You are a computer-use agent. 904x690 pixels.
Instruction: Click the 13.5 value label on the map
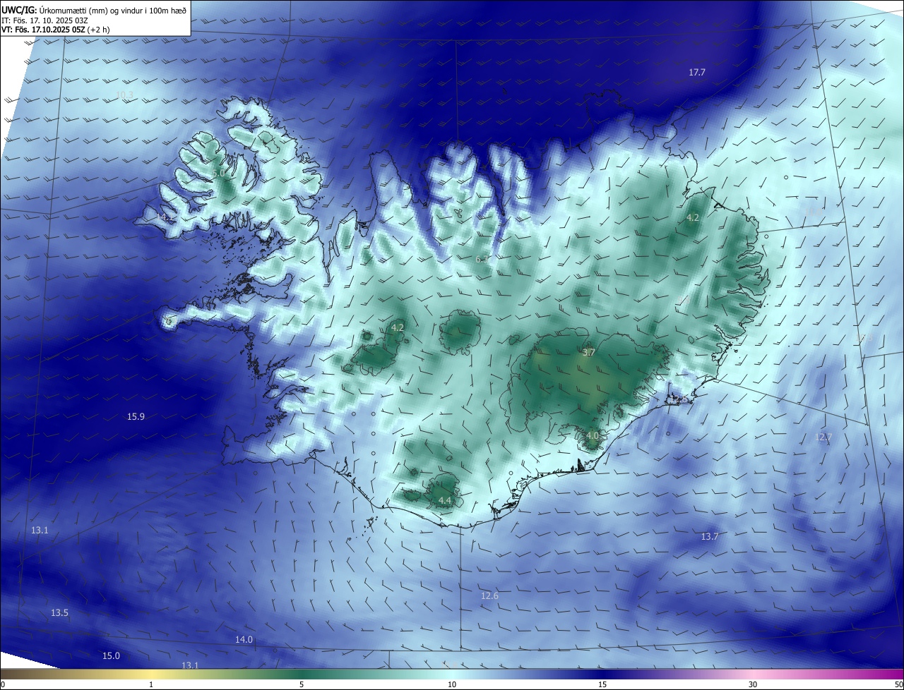point(59,613)
